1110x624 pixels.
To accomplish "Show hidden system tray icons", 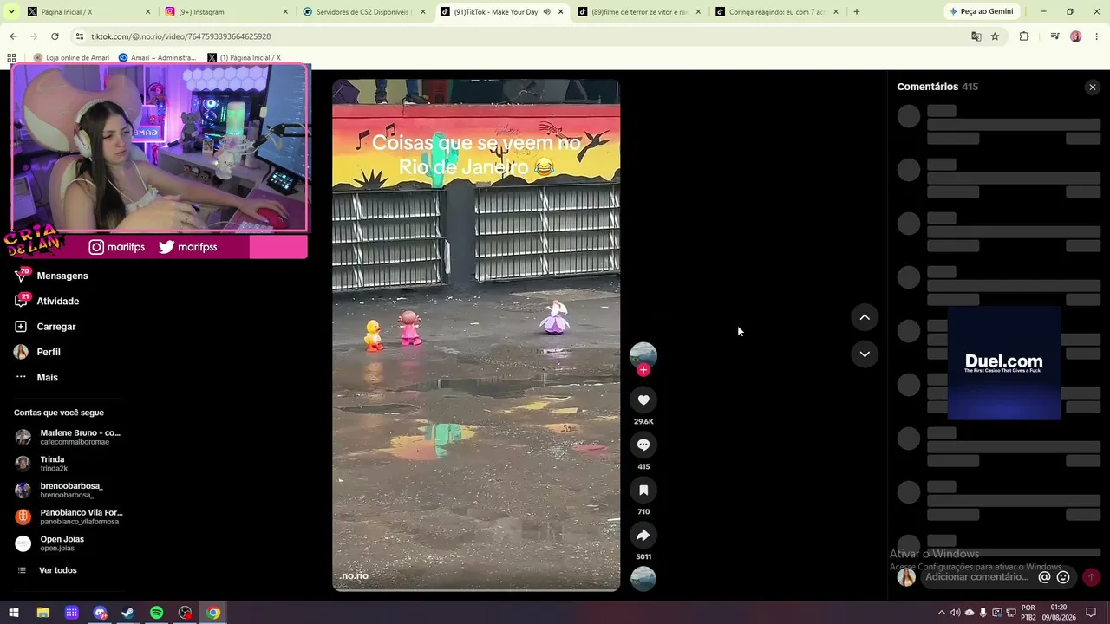I will tap(942, 613).
